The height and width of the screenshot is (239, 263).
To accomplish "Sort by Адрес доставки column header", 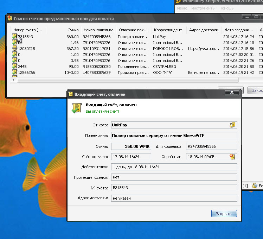I will [204, 30].
